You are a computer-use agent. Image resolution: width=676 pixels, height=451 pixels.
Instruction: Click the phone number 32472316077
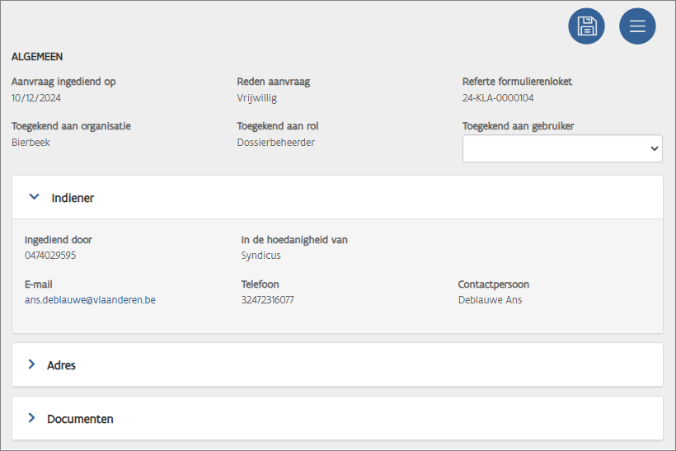pyautogui.click(x=267, y=300)
